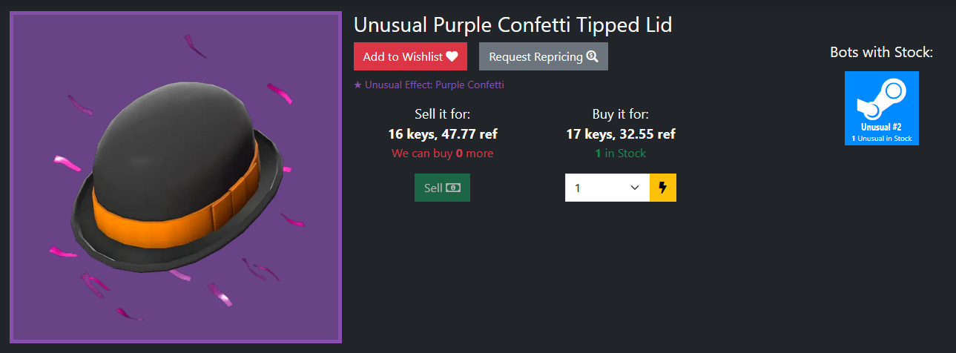Screen dimensions: 956x353
Task: Click the chevron arrow in the quantity selector
Action: 635,188
